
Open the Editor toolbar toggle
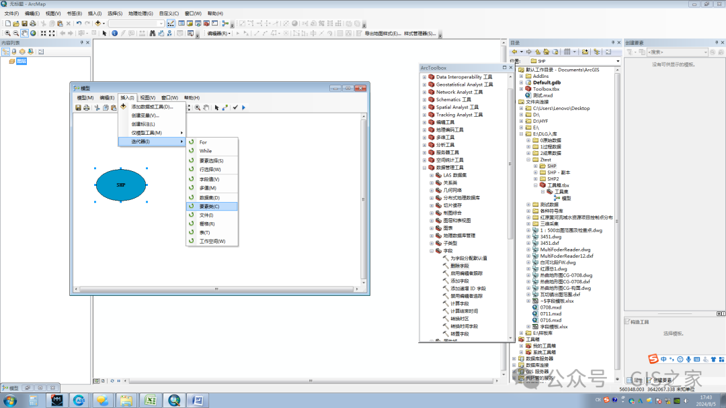pos(171,23)
